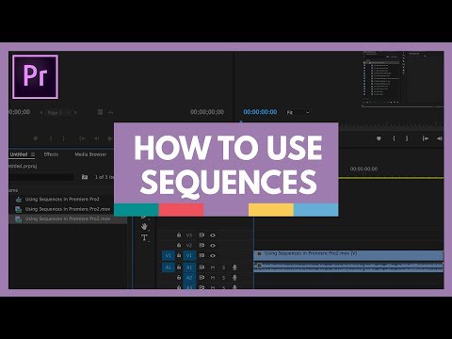
Task: Select the Type tool
Action: (x=144, y=237)
